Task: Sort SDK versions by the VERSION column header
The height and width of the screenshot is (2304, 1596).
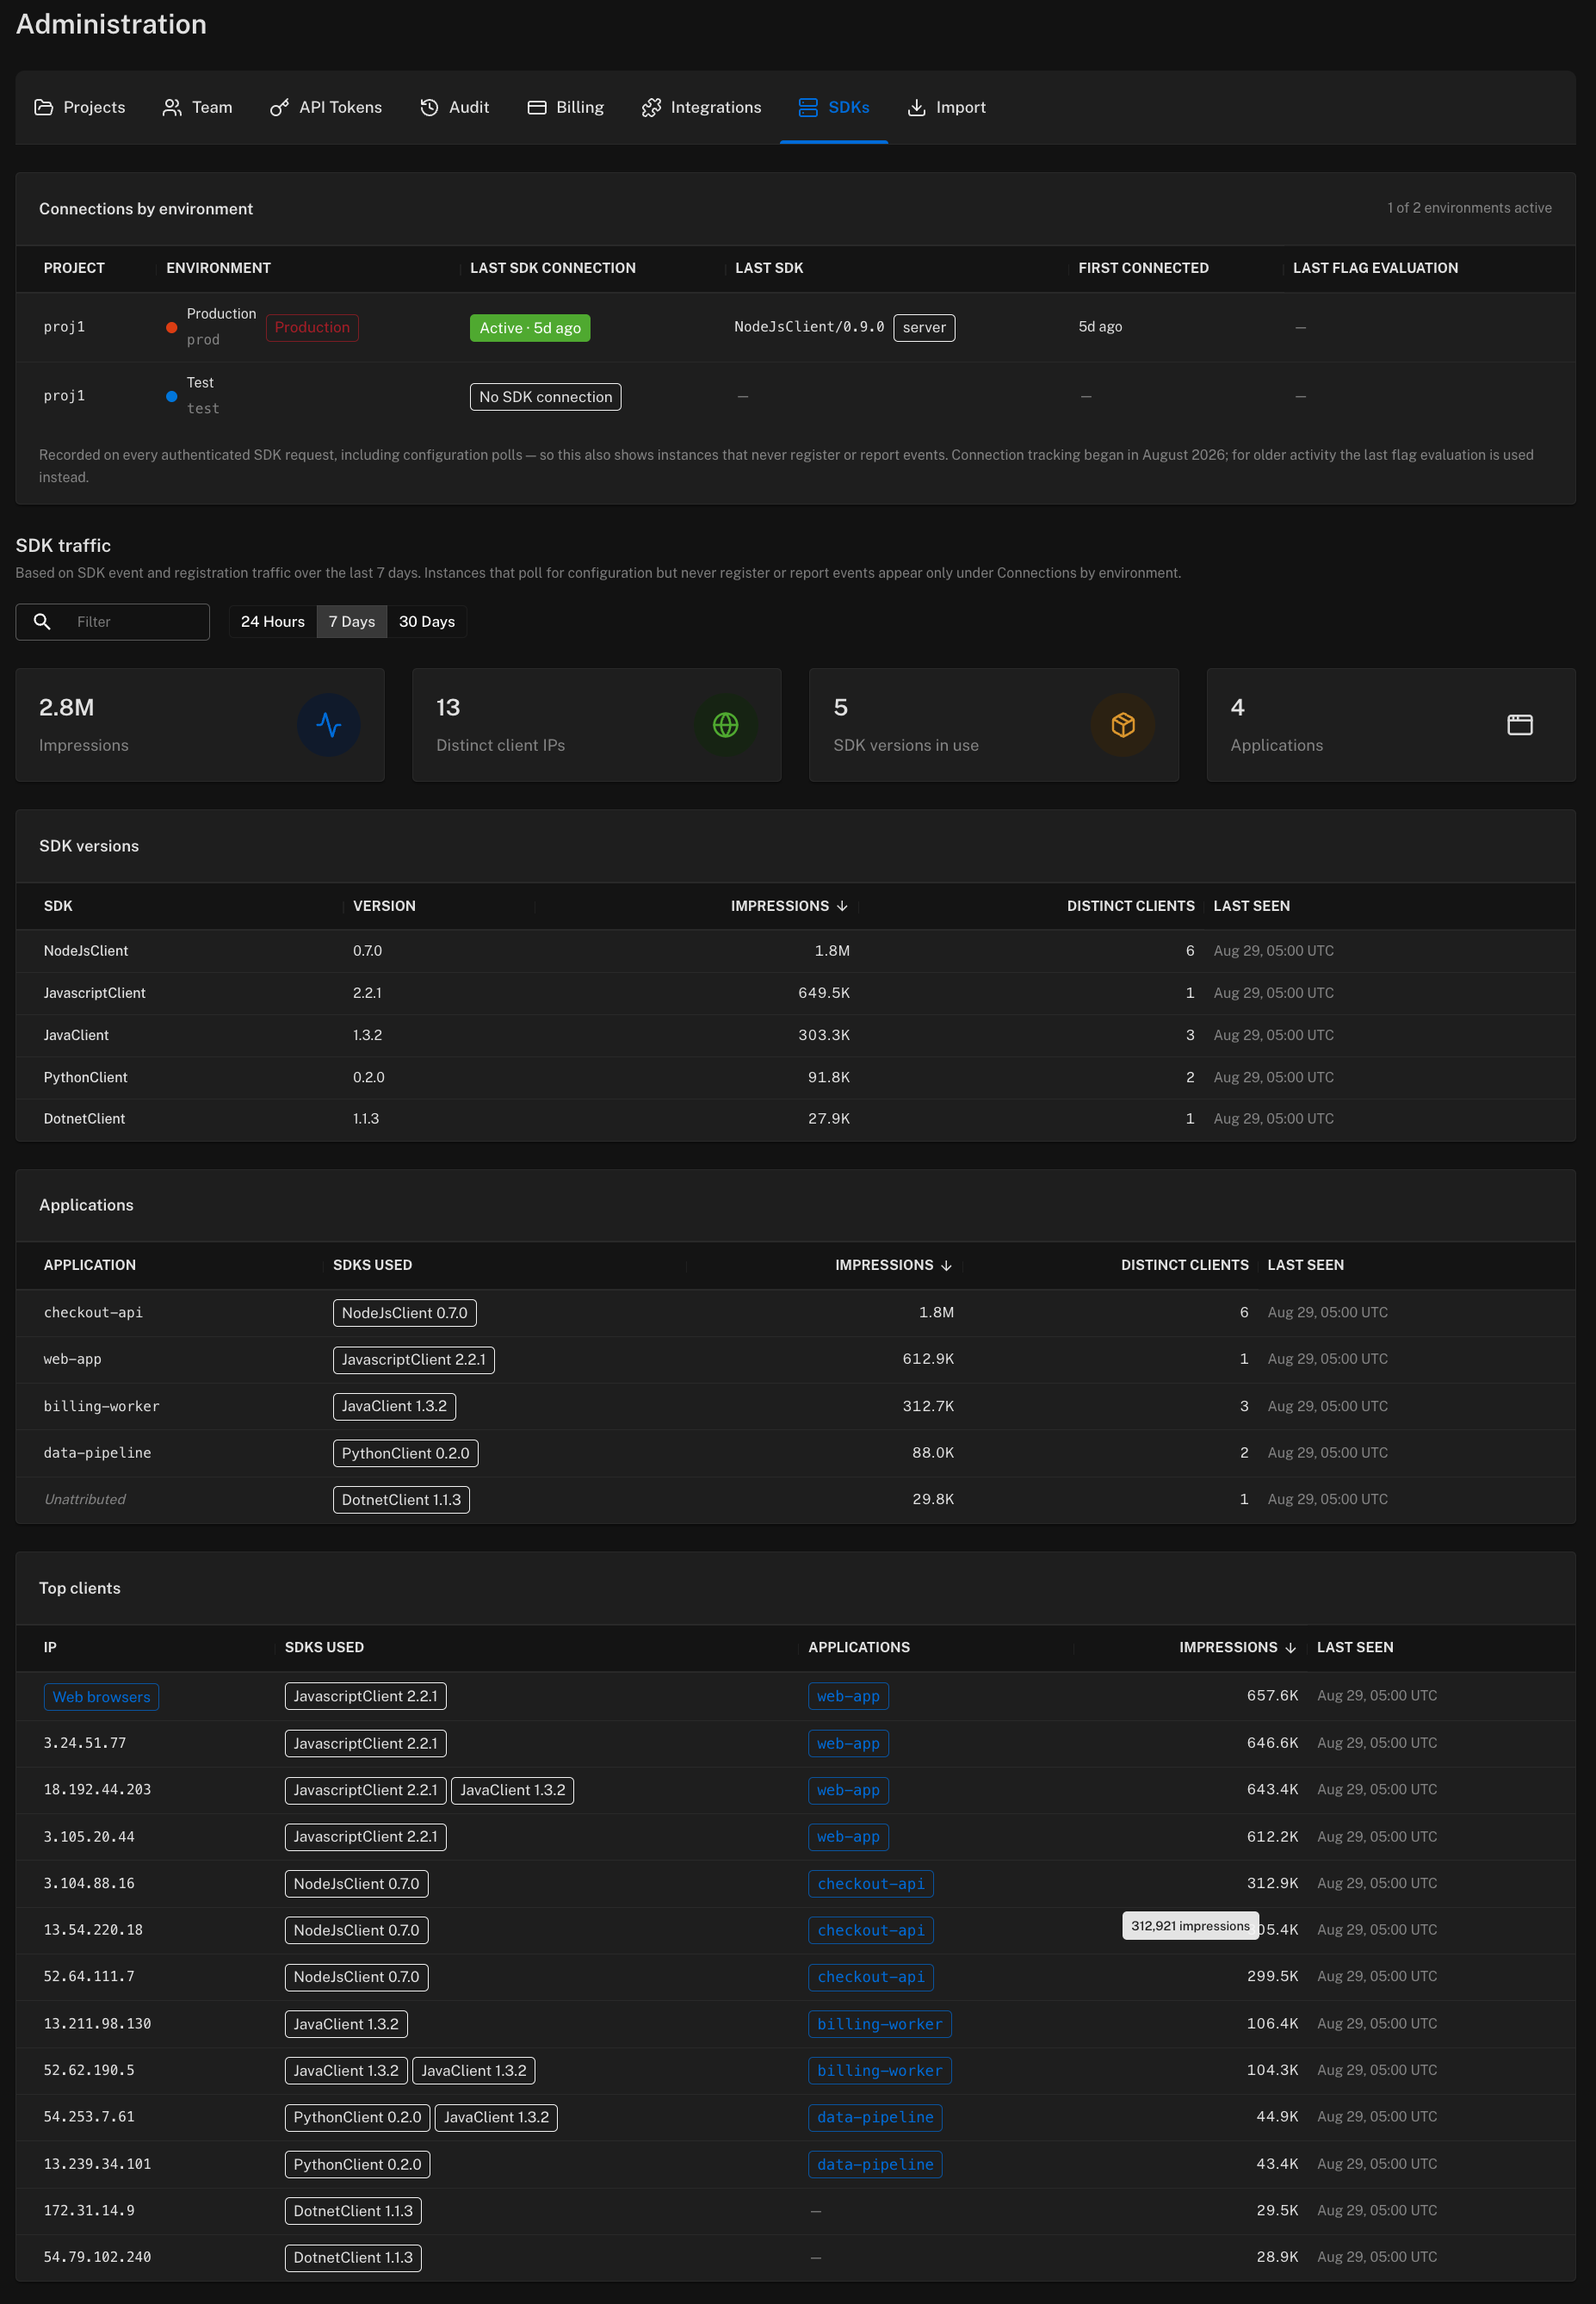Action: 384,906
